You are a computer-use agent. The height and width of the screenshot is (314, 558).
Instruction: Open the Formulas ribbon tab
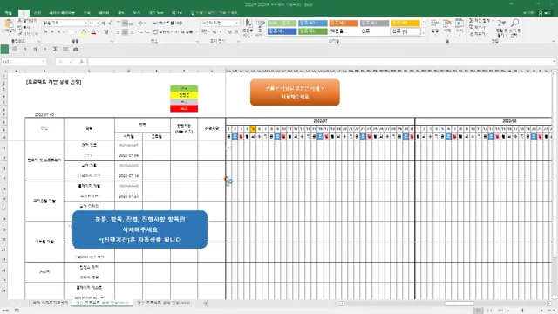pyautogui.click(x=87, y=13)
